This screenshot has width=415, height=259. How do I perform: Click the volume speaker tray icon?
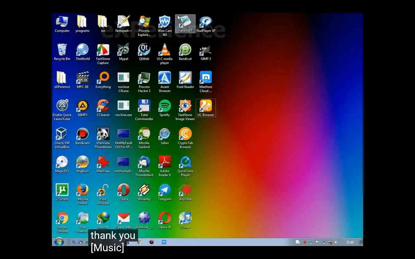tap(336, 242)
